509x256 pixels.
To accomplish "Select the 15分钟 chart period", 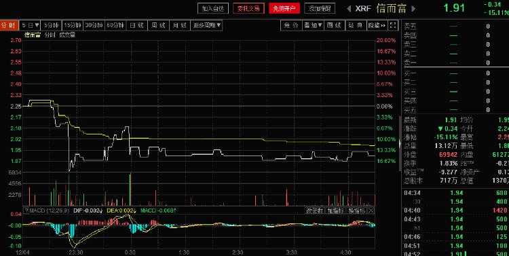I will 73,25.
